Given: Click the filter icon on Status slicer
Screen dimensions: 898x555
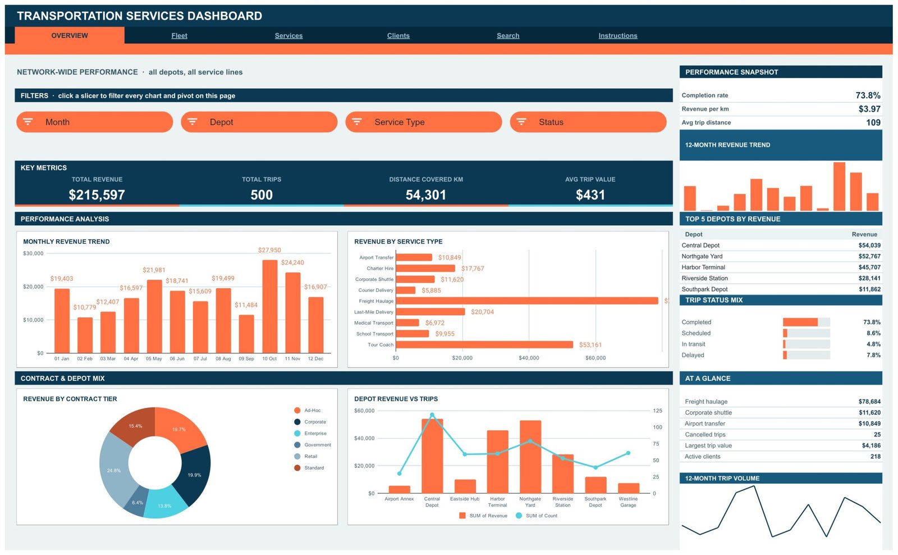Looking at the screenshot, I should (521, 122).
